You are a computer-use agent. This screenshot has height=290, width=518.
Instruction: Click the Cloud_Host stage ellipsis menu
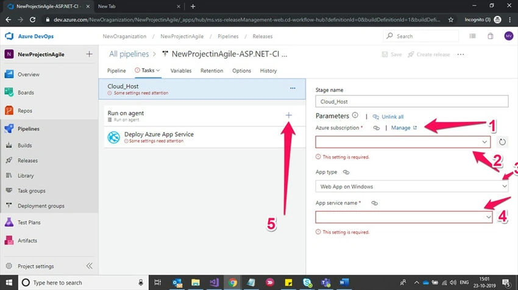293,88
